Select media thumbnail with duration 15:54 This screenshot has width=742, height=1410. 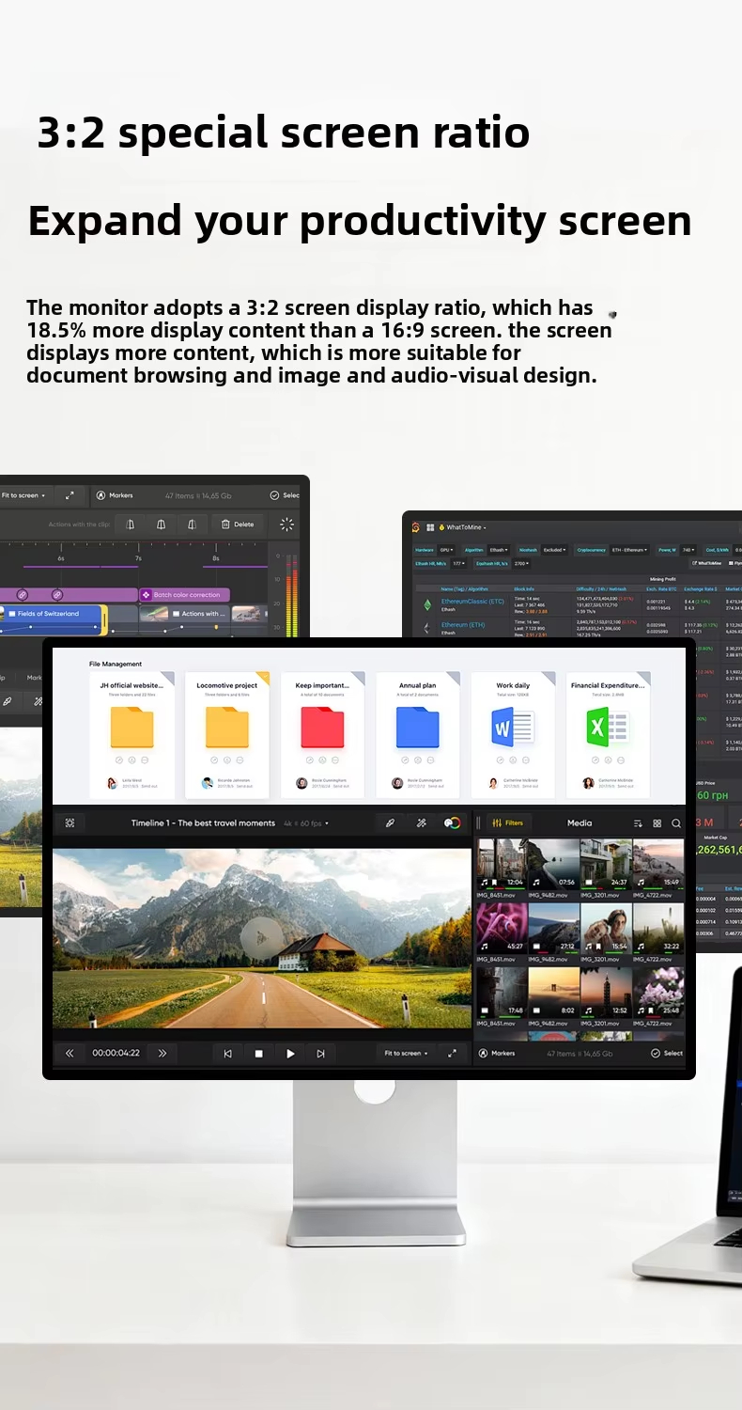click(x=606, y=928)
